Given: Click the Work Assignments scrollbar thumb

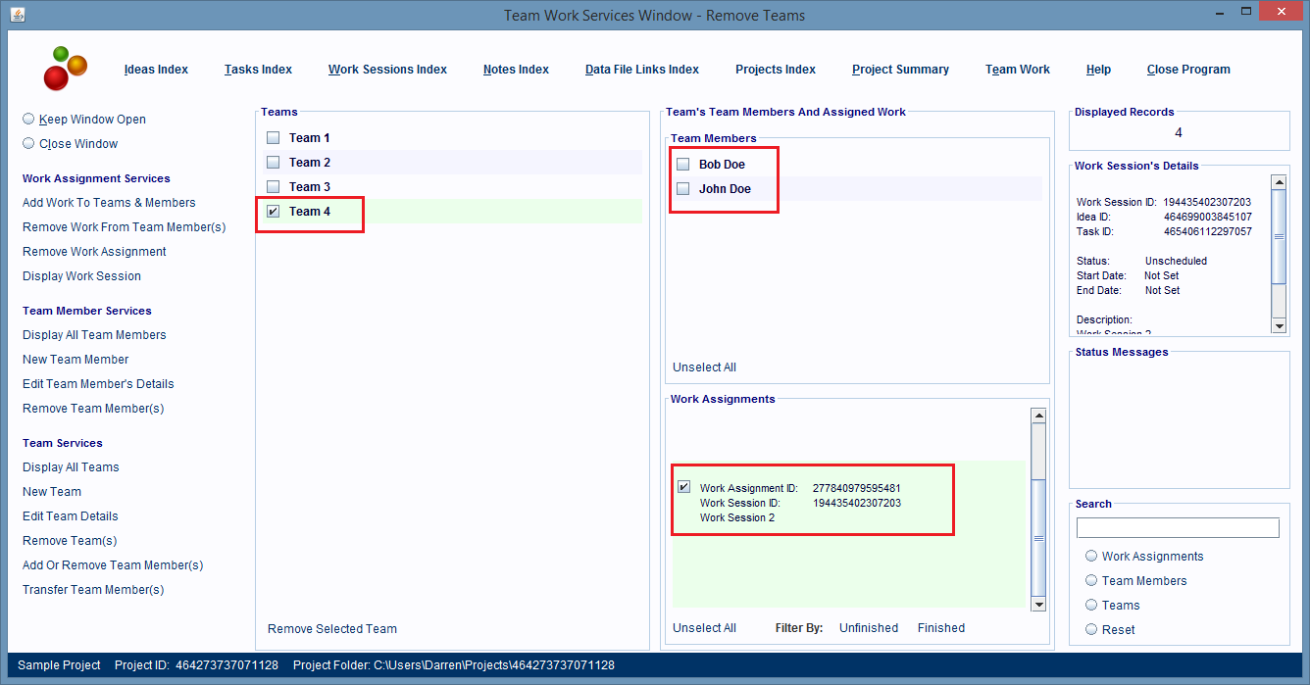Looking at the screenshot, I should (1038, 538).
